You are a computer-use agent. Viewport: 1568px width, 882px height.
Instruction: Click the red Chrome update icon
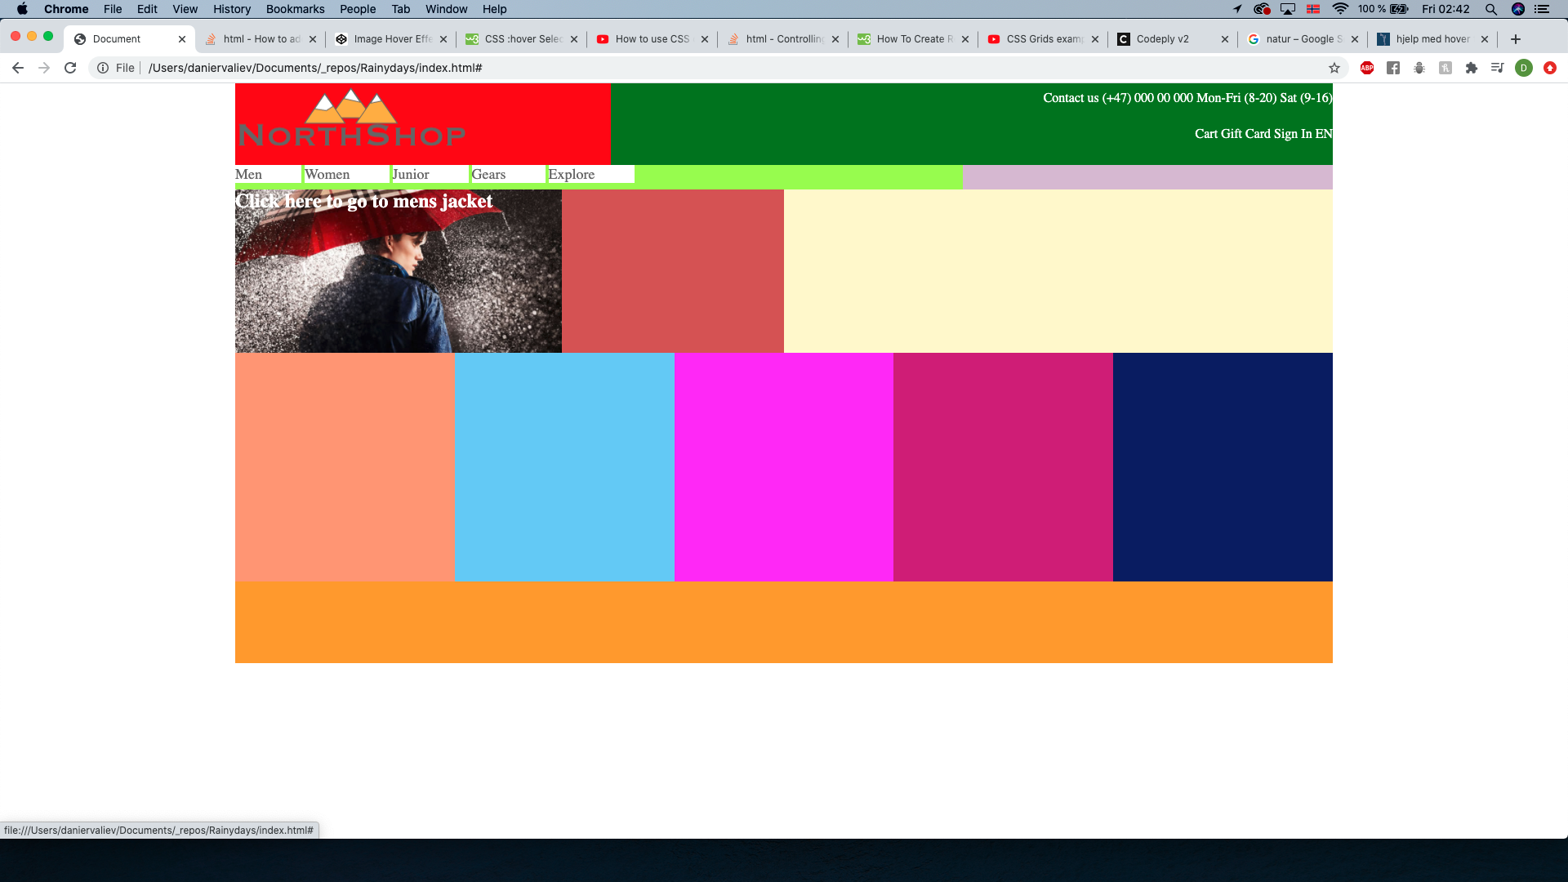coord(1550,68)
